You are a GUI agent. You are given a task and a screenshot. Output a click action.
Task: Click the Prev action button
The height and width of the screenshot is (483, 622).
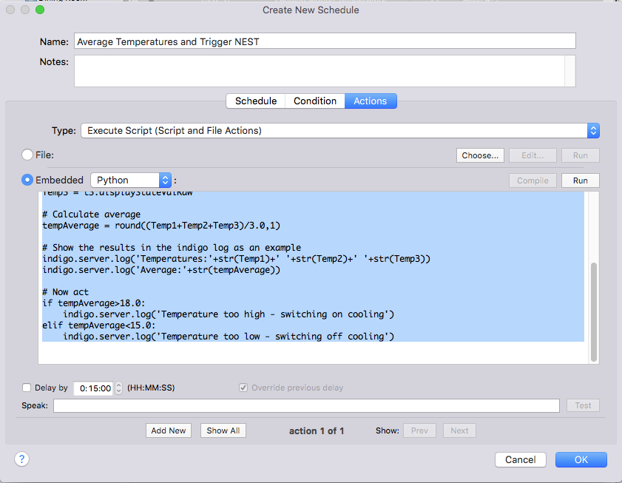(x=419, y=430)
